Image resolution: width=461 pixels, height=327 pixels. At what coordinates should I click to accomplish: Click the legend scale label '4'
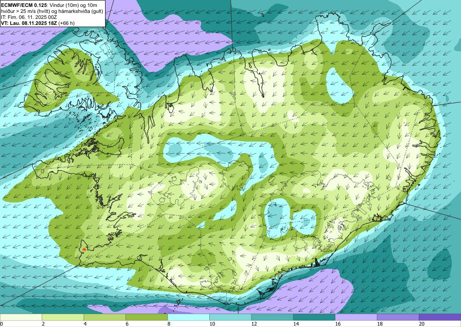click(x=85, y=324)
